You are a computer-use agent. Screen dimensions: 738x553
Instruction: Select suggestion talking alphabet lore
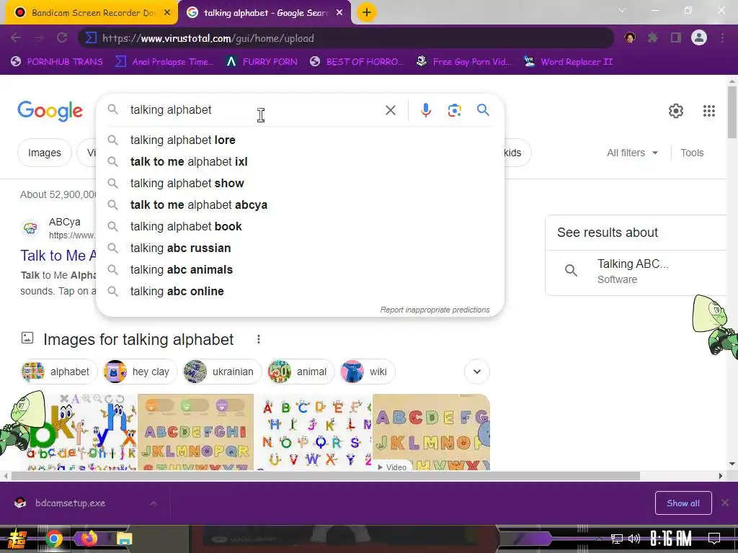coord(300,140)
